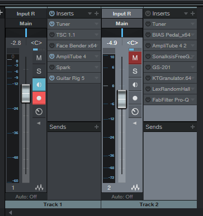The image size is (203, 216).
Task: Click the Auto: Off button on Track 2
Action: click(x=122, y=196)
